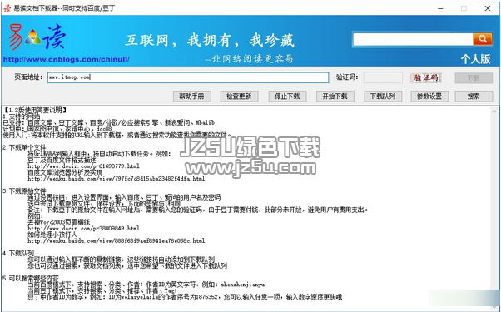Click the 搜索 button

tap(474, 97)
